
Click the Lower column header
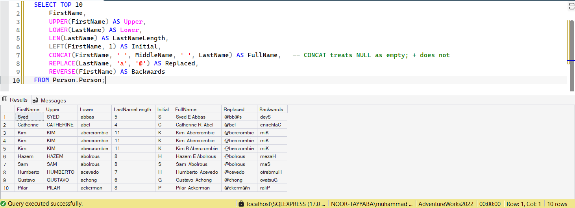point(94,109)
